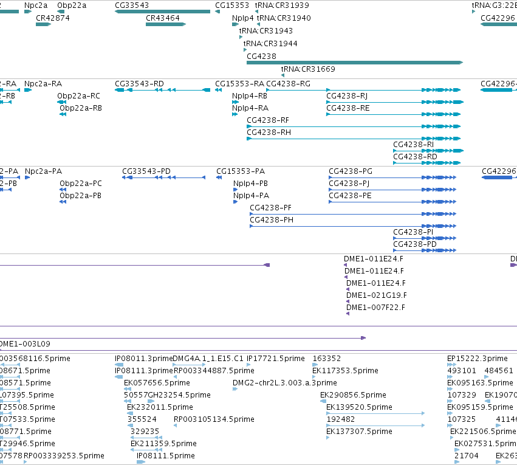The width and height of the screenshot is (517, 465).
Task: Click EST EK139520.5prime label
Action: [x=359, y=407]
